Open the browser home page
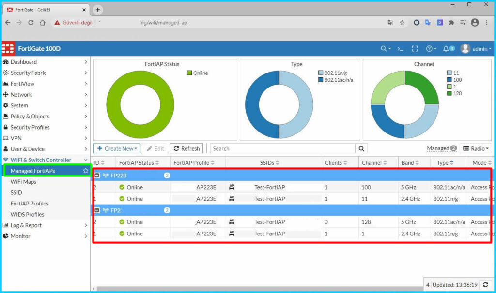 (x=43, y=22)
